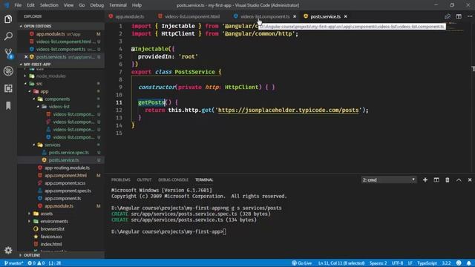Switch to videos-list.component.html tab
This screenshot has width=475, height=267.
tap(192, 16)
